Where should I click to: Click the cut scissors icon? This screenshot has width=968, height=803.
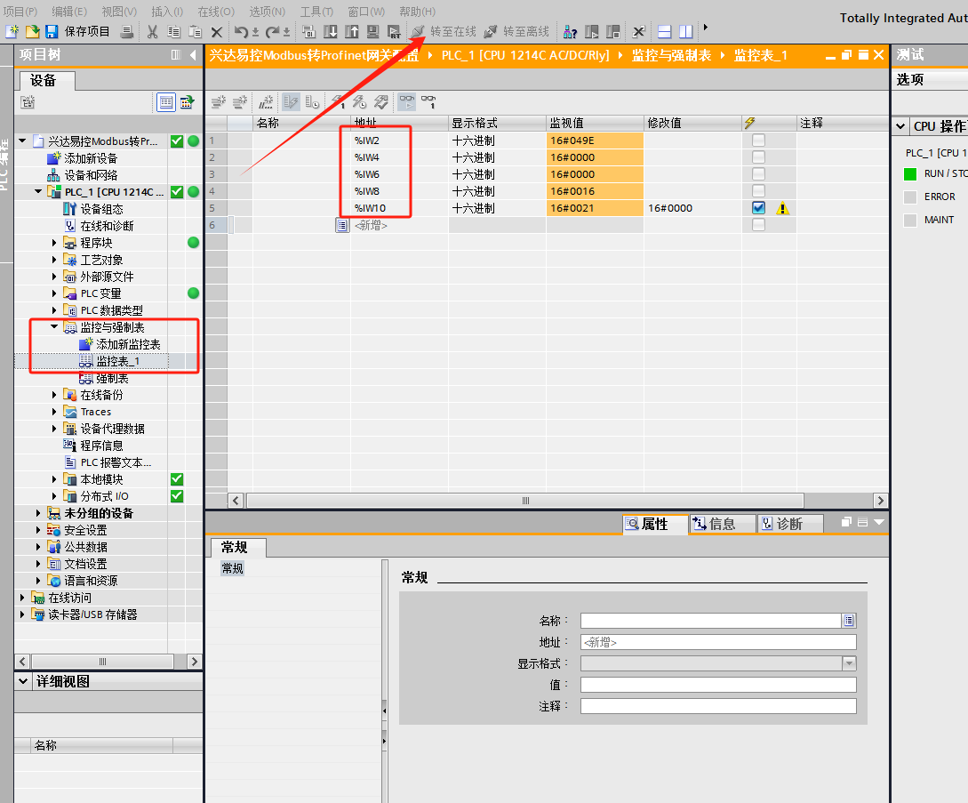tap(153, 31)
